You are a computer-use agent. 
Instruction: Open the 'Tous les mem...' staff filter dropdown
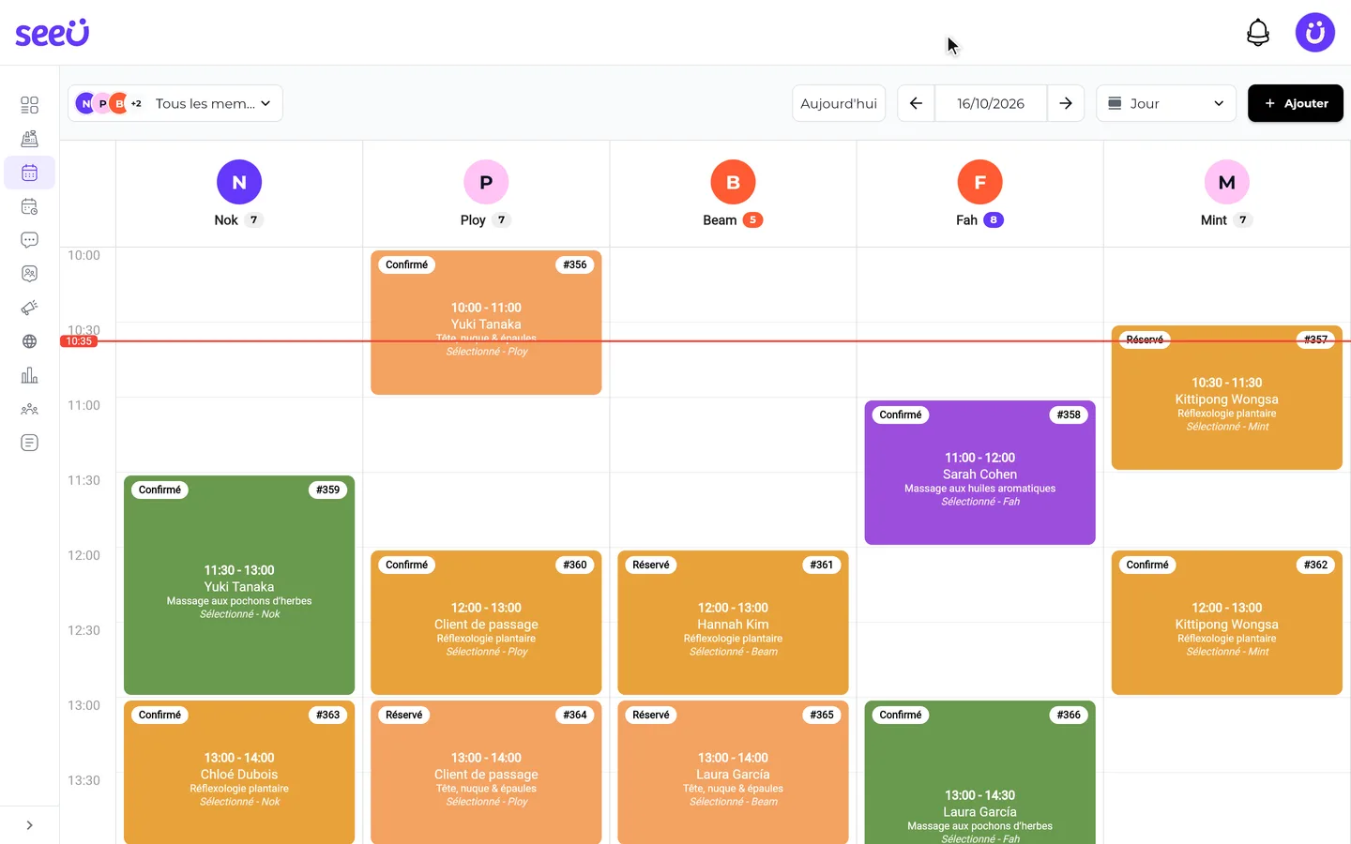[175, 103]
